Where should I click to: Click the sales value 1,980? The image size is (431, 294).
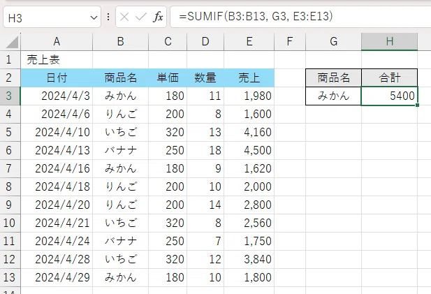coord(249,96)
